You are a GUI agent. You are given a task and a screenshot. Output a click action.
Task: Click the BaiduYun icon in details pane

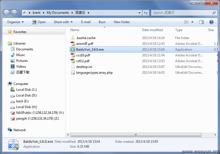[13, 145]
